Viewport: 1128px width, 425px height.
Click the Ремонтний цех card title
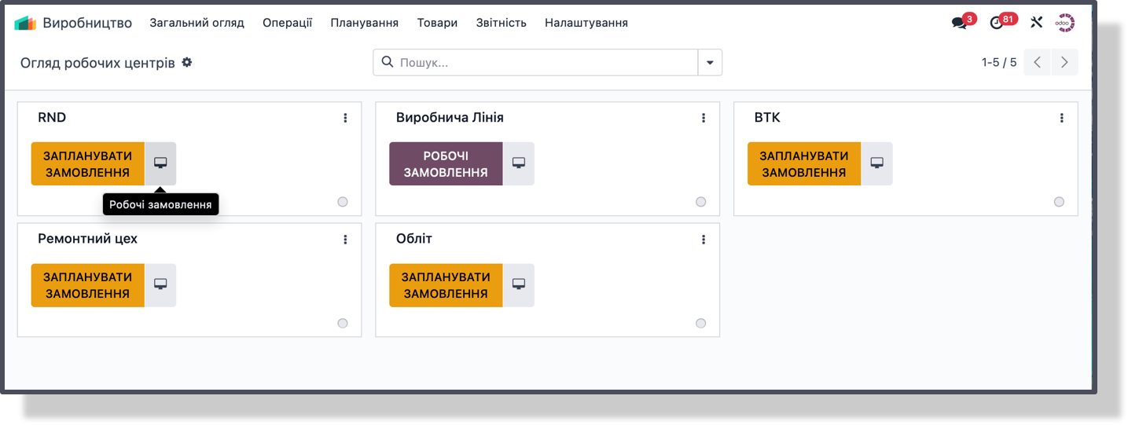click(88, 239)
